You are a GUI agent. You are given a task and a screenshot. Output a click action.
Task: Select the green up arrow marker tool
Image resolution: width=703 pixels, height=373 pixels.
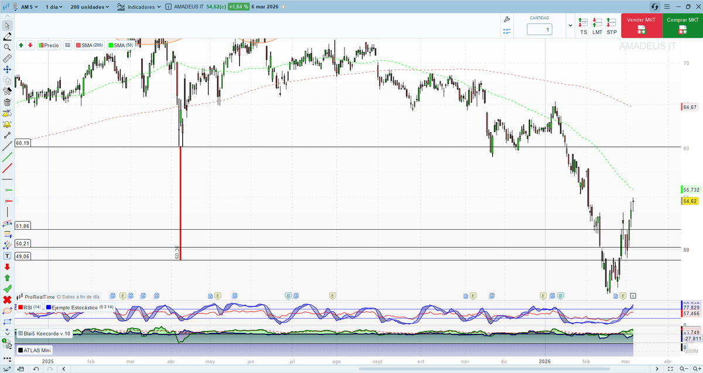pyautogui.click(x=7, y=278)
